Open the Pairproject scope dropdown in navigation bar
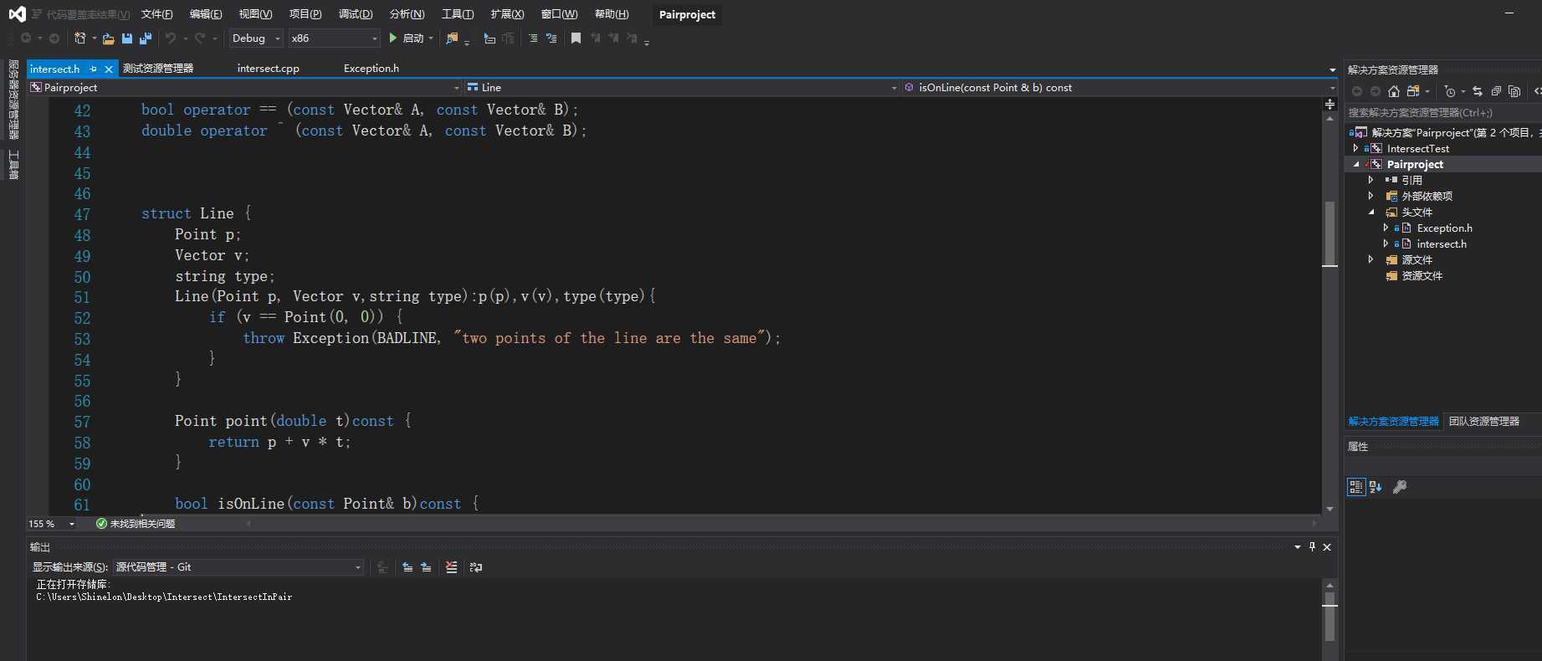Screen dimensions: 1542x661 [x=245, y=87]
